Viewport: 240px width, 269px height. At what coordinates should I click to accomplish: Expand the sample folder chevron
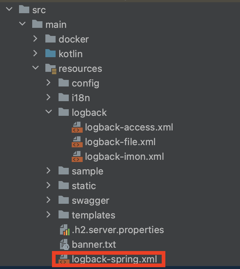pyautogui.click(x=49, y=170)
